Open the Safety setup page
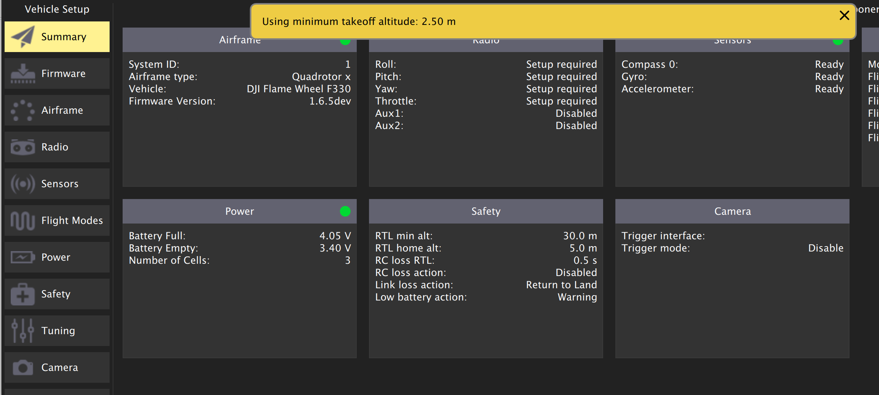The image size is (879, 395). pos(57,294)
